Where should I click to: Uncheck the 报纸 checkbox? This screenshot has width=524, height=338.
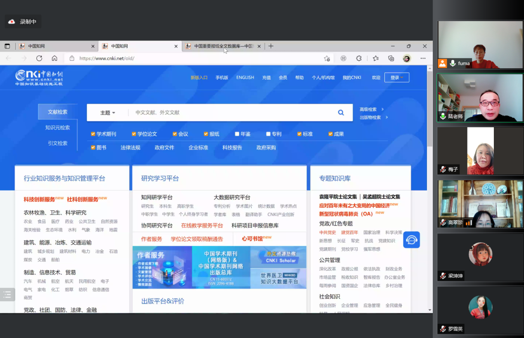[x=206, y=134]
